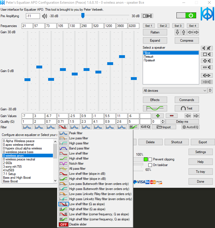Image resolution: width=215 pixels, height=228 pixels.
Task: Open filter type icon for the 8200 Hz band
Action: click(134, 127)
